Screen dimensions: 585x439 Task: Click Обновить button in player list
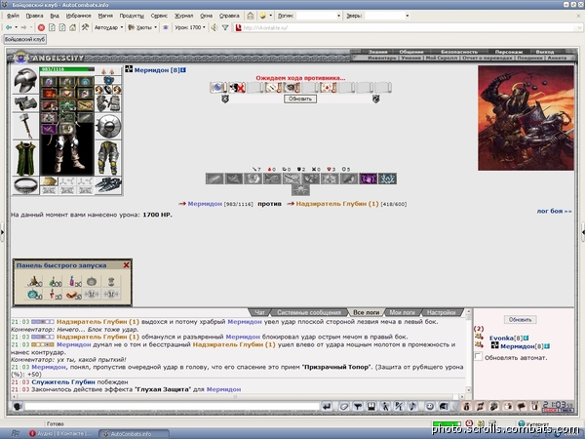[x=520, y=320]
